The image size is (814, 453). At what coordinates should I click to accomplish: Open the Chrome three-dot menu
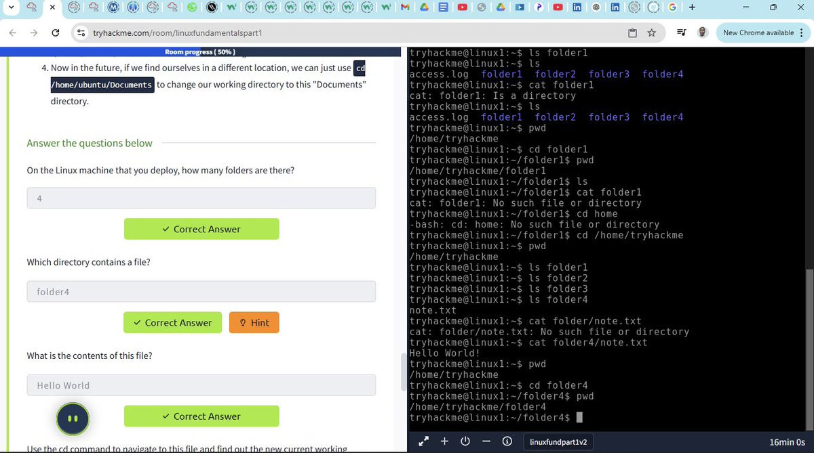801,33
